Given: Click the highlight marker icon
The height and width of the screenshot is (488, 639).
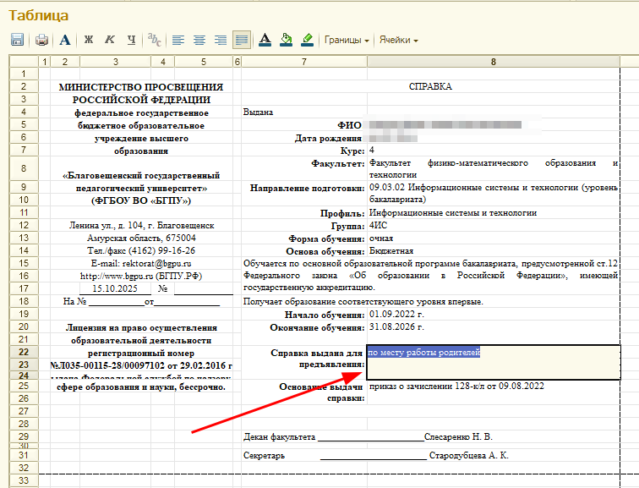Looking at the screenshot, I should 307,40.
